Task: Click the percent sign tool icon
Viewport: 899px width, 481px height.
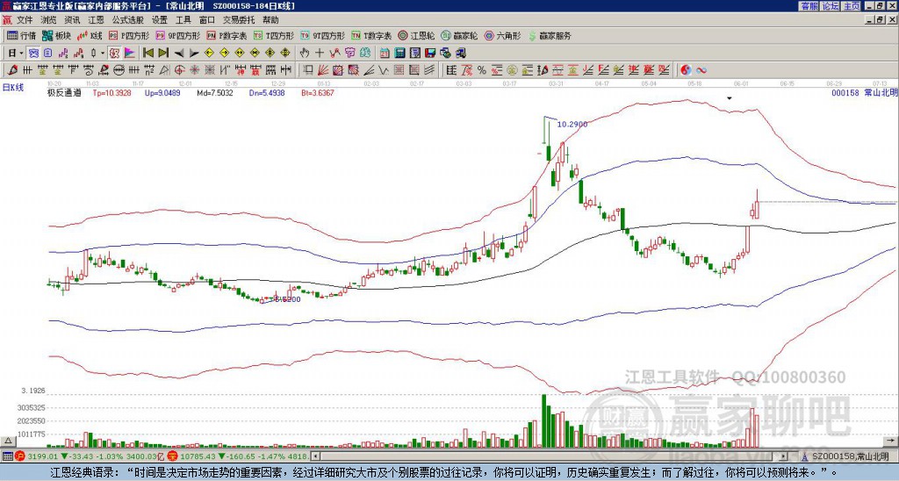Action: (x=482, y=70)
